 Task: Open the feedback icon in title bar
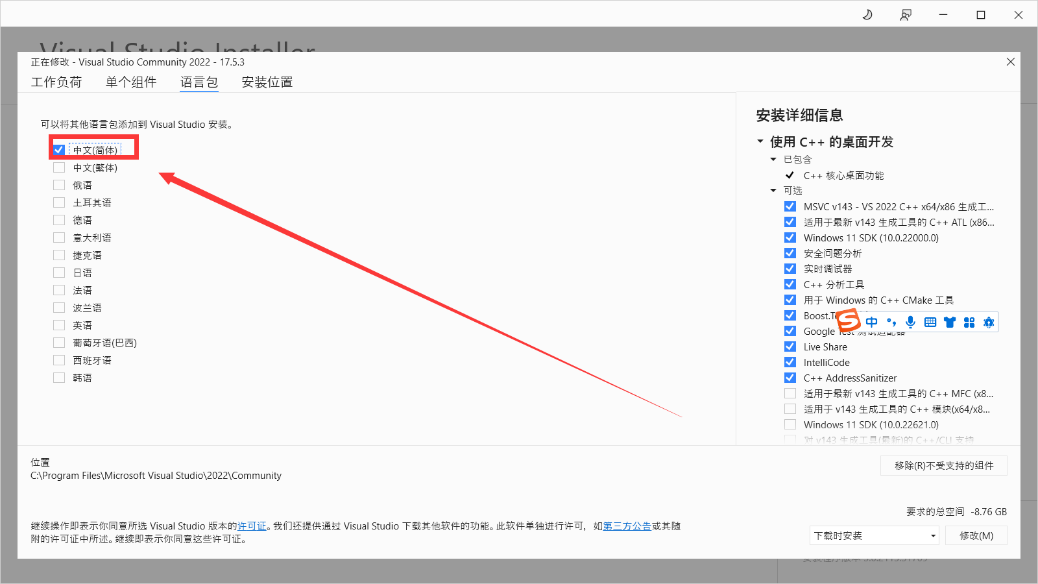(x=906, y=14)
